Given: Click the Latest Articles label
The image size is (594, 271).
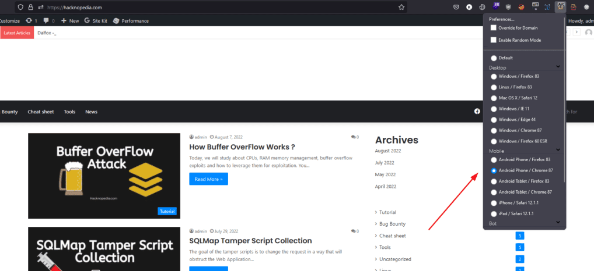Looking at the screenshot, I should 17,33.
